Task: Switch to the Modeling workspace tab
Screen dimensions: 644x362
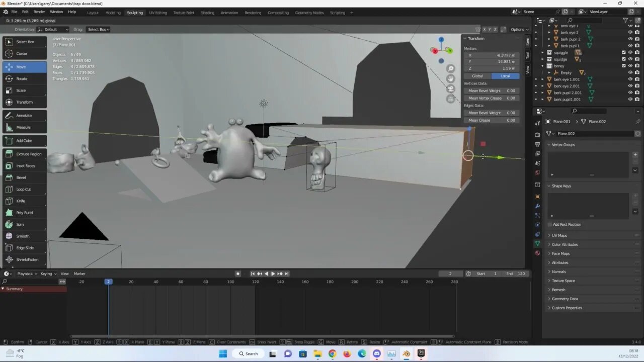Action: click(113, 13)
